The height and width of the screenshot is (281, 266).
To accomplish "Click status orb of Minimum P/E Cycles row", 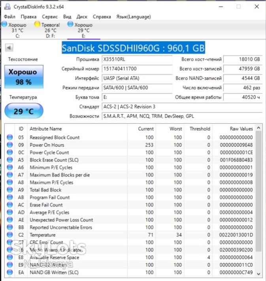I will pos(9,167).
